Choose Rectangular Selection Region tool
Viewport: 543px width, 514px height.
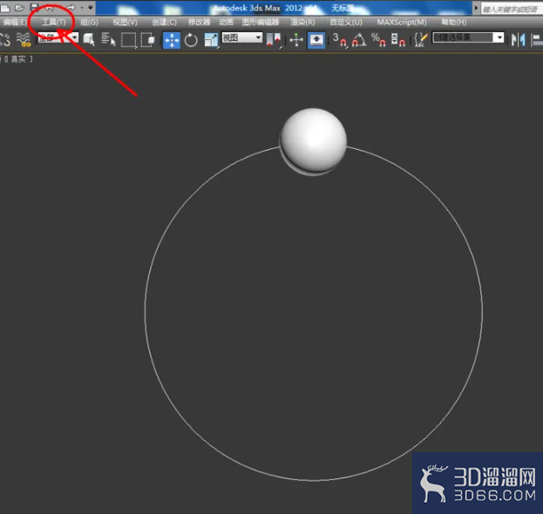(x=128, y=40)
